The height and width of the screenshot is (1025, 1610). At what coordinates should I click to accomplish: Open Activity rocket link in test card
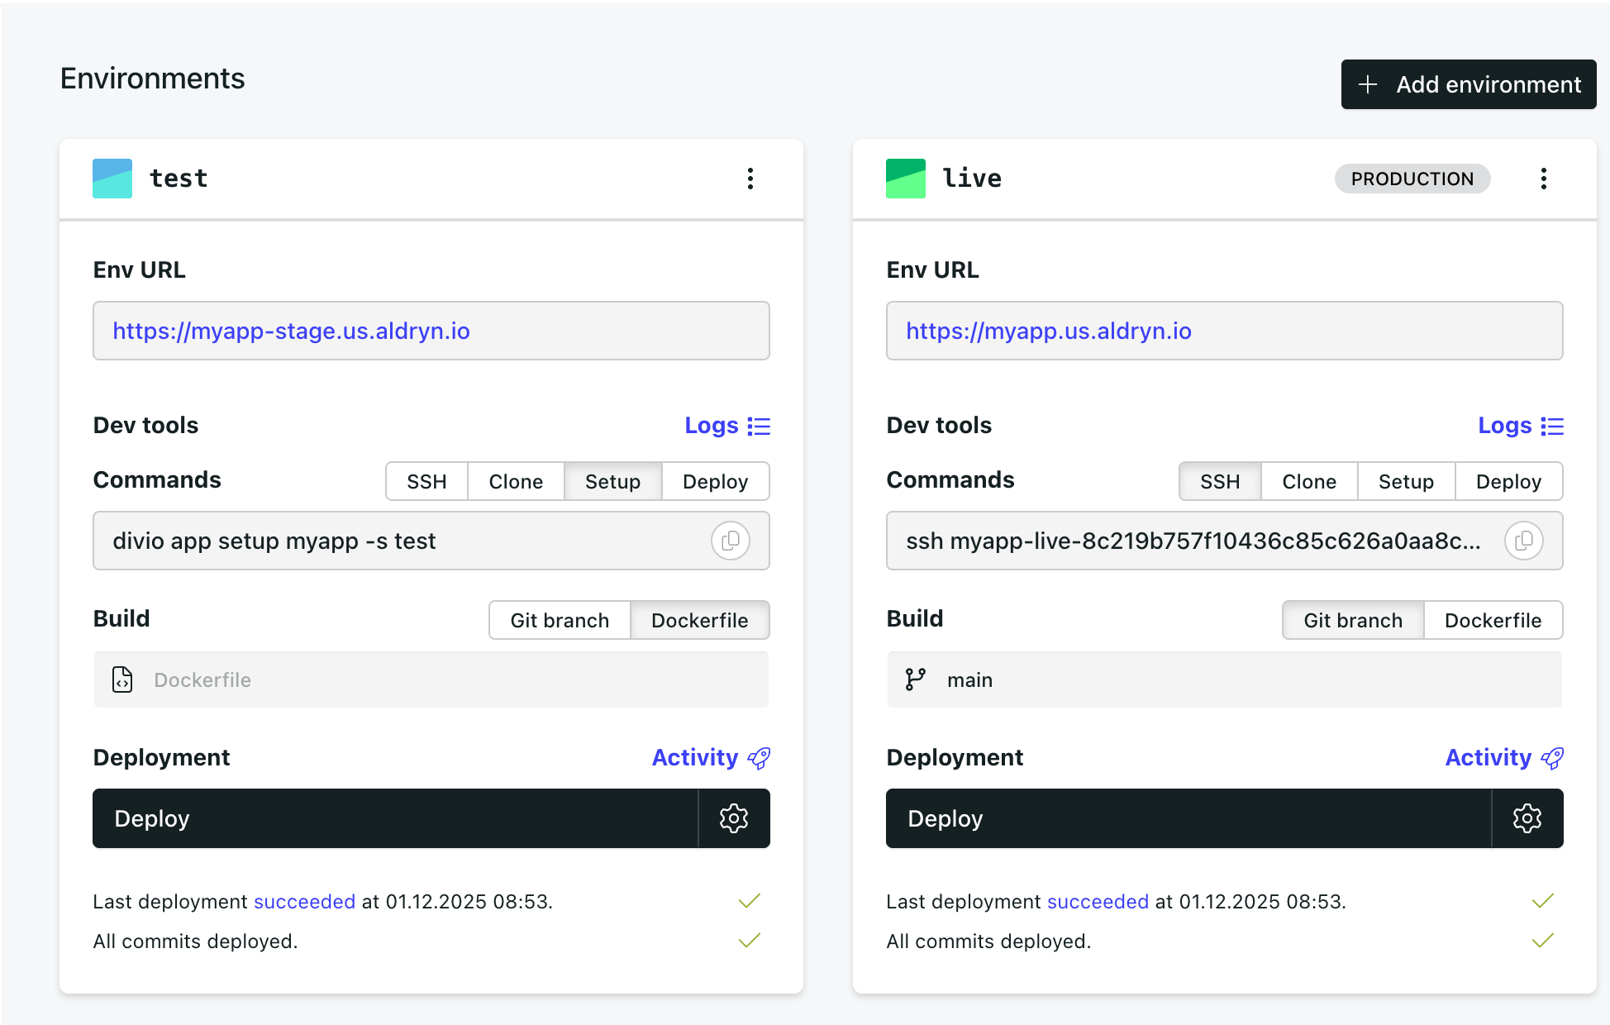(x=710, y=758)
